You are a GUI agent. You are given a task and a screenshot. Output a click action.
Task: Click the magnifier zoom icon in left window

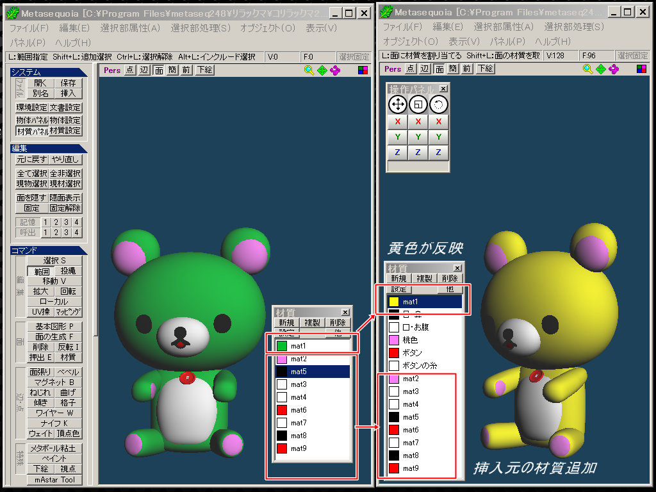309,70
